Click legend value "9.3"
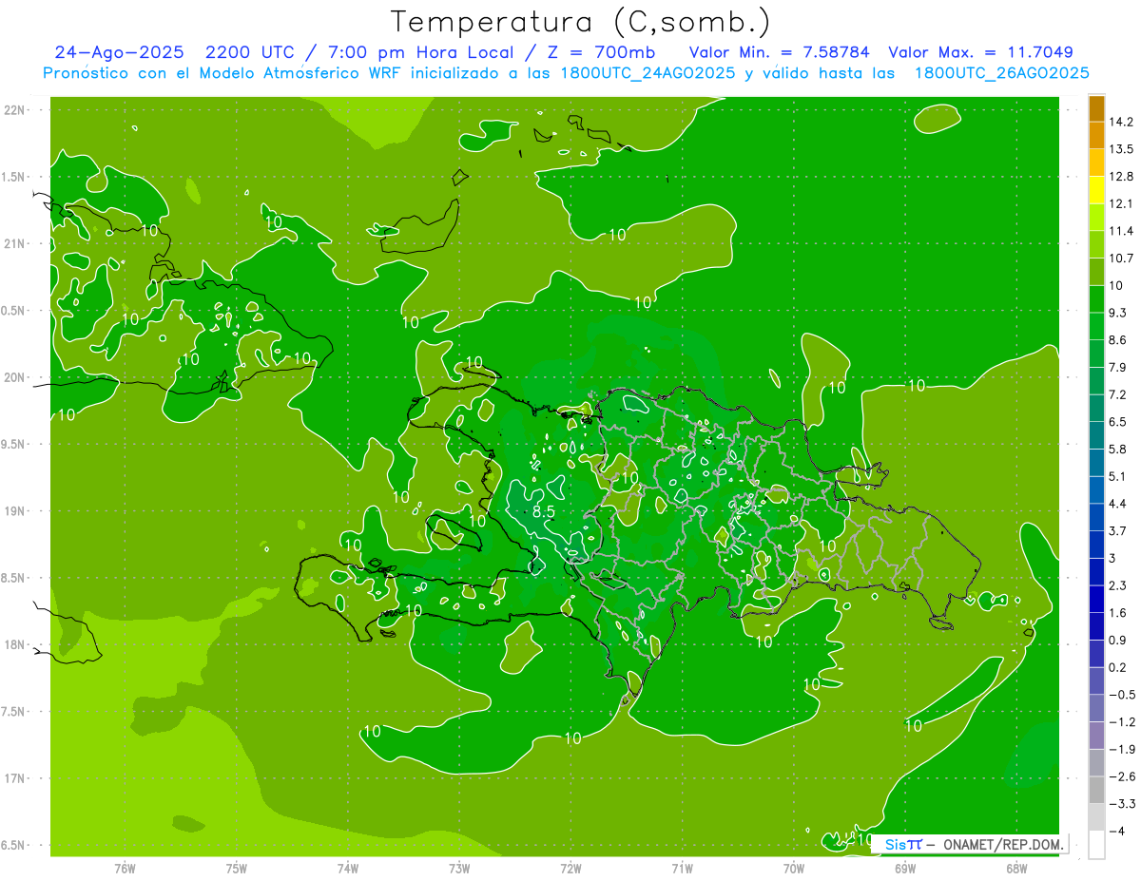The image size is (1141, 881). point(1118,313)
